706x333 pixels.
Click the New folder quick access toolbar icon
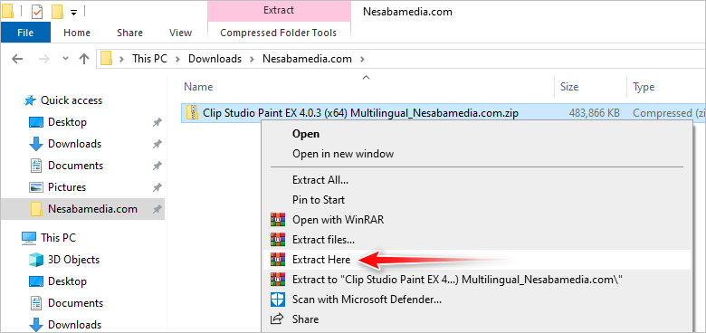(x=57, y=11)
